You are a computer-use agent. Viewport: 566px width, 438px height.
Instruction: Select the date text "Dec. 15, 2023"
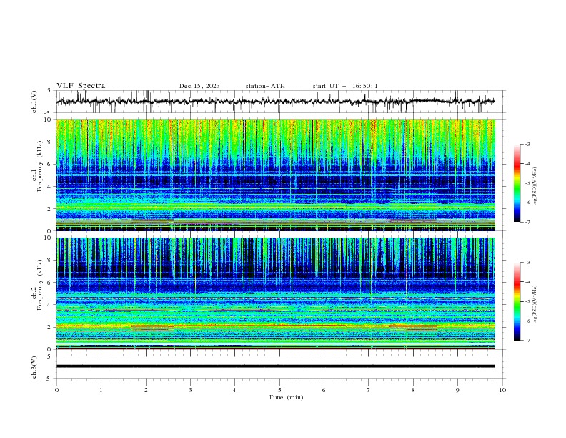coord(199,86)
